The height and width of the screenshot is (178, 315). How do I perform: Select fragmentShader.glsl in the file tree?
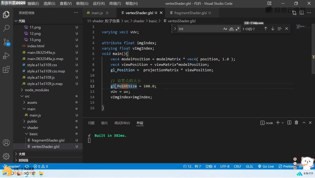[48, 140]
